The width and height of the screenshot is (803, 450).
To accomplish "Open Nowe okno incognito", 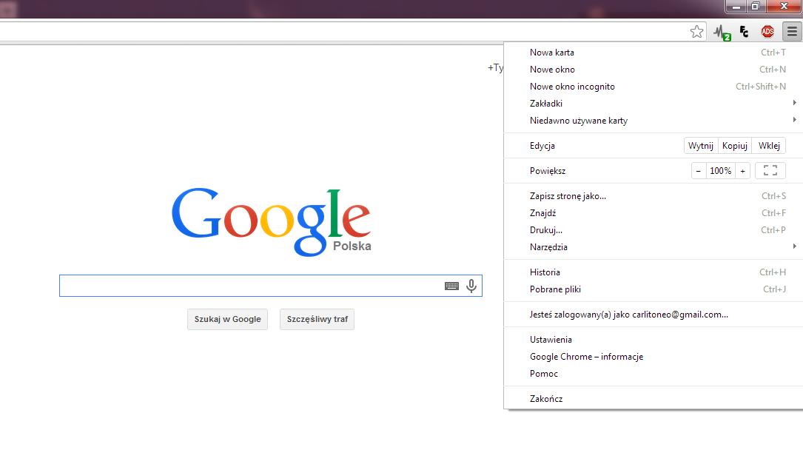I will point(653,87).
